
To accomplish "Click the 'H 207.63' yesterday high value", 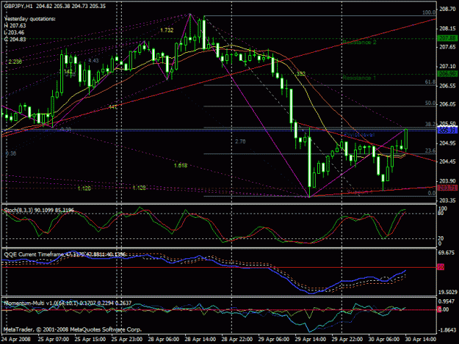I will [15, 26].
